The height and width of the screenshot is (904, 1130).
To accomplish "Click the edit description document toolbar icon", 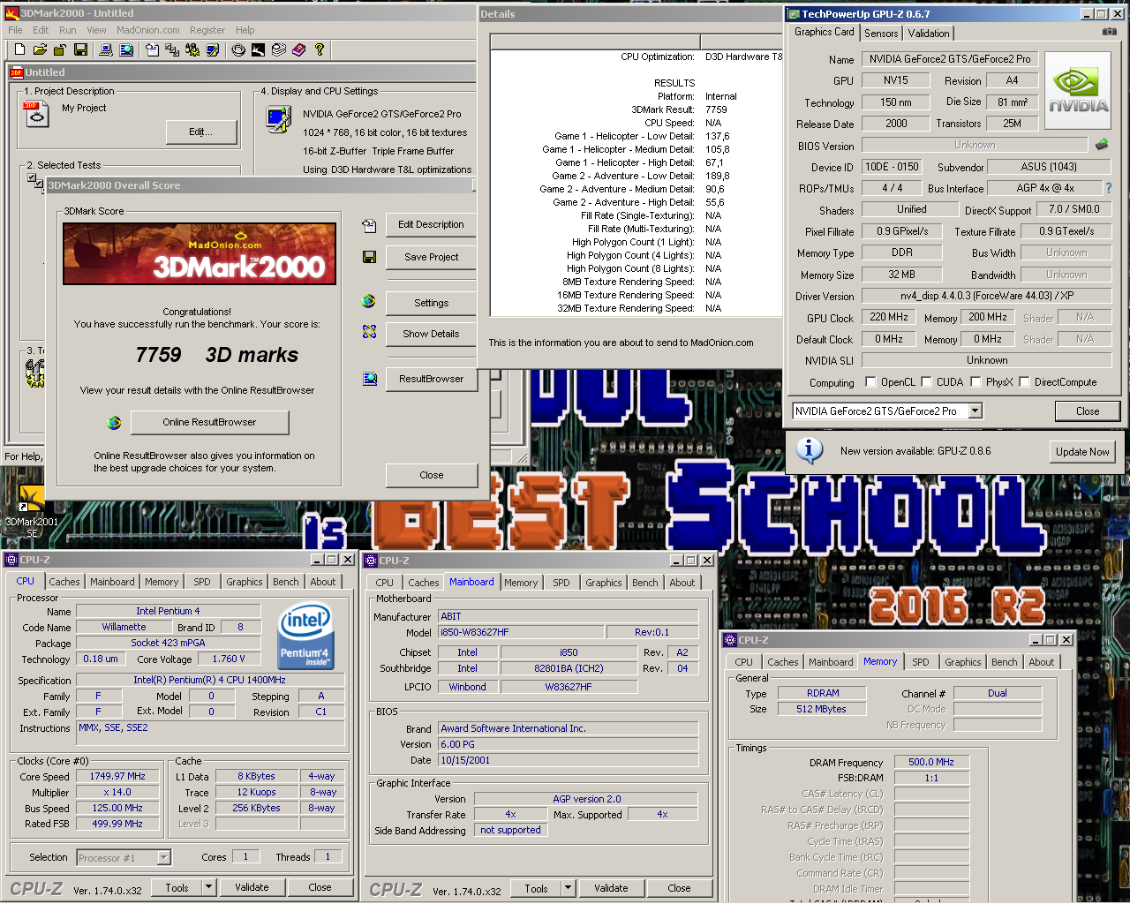I will pyautogui.click(x=152, y=49).
